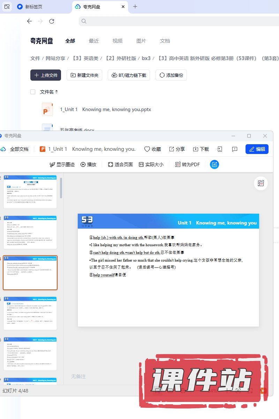Viewport: 279px width, 419px height.
Task: Toggle the select-all checkbox beside 文件名
Action: [x=33, y=92]
